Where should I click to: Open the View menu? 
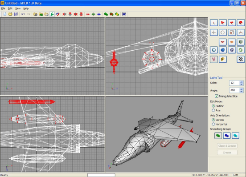(x=18, y=8)
